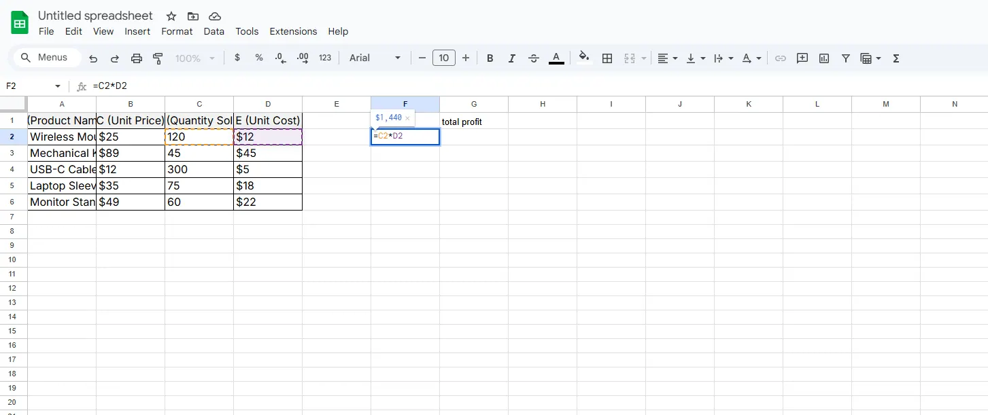The width and height of the screenshot is (988, 415).
Task: Open the name box dropdown arrow
Action: pos(58,86)
